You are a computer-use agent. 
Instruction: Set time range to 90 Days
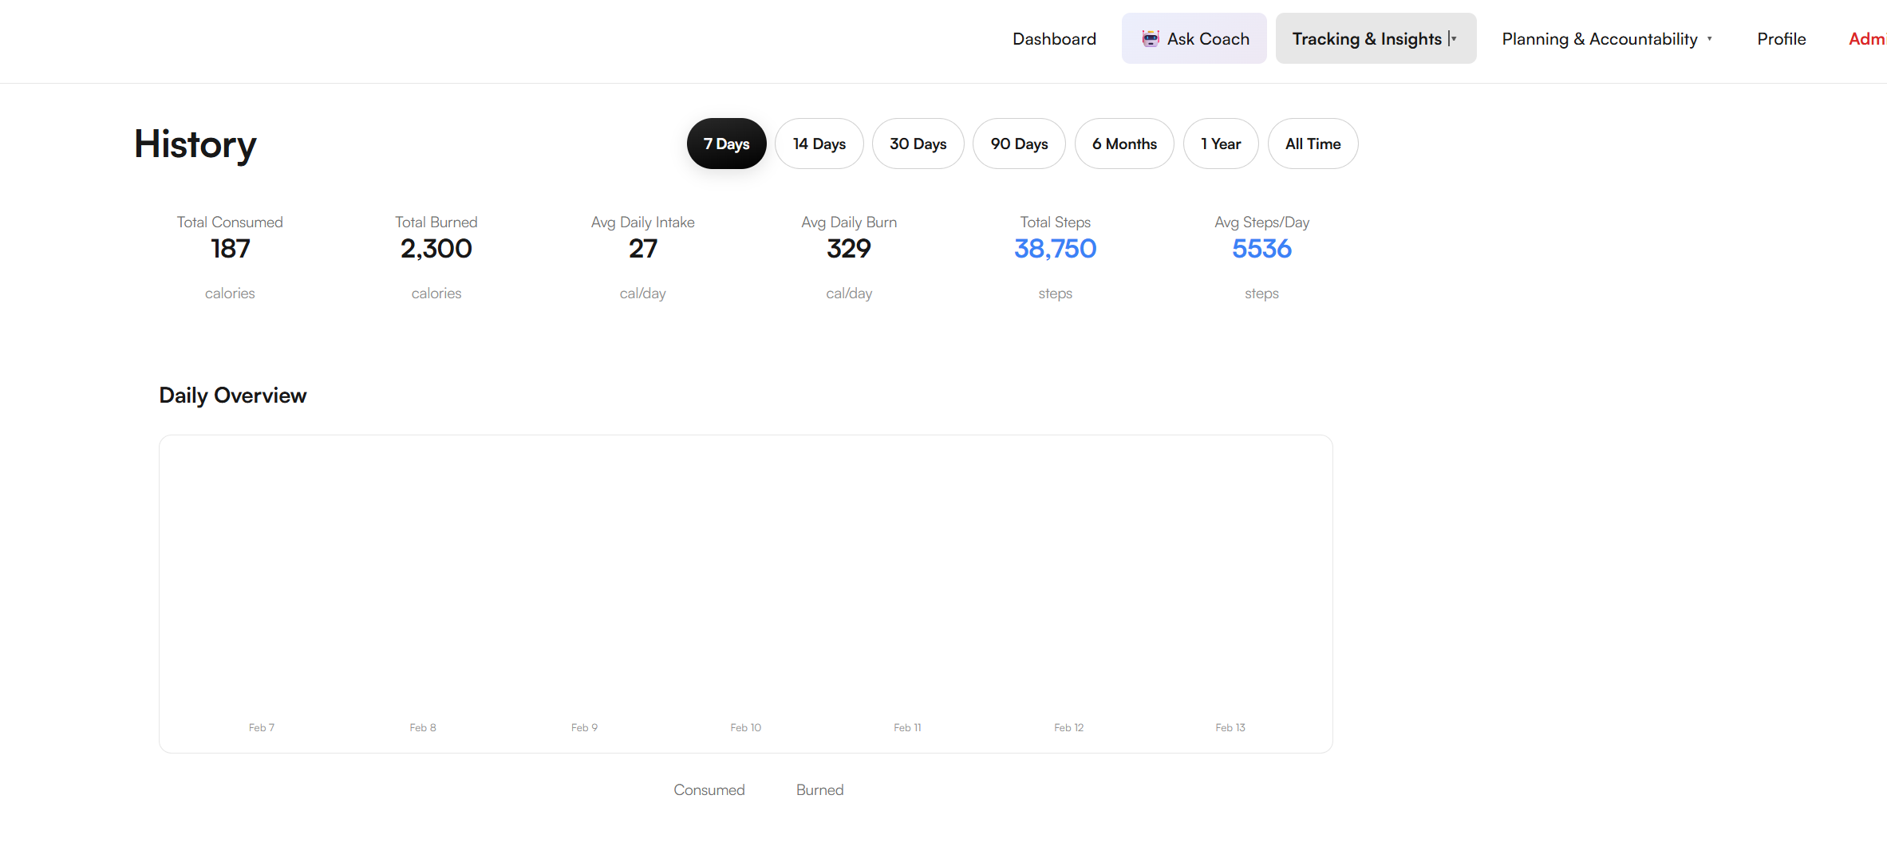(1019, 144)
